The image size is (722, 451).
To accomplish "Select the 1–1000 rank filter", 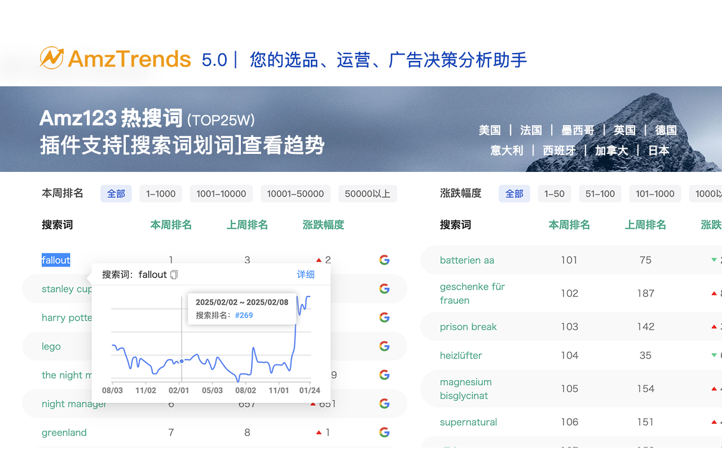I will point(161,193).
